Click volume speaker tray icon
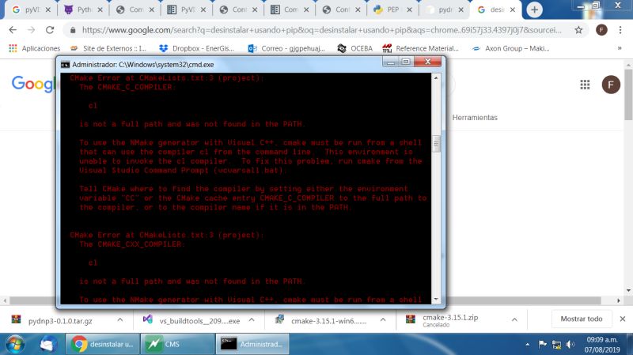Viewport: 633px width, 355px height. (570, 345)
